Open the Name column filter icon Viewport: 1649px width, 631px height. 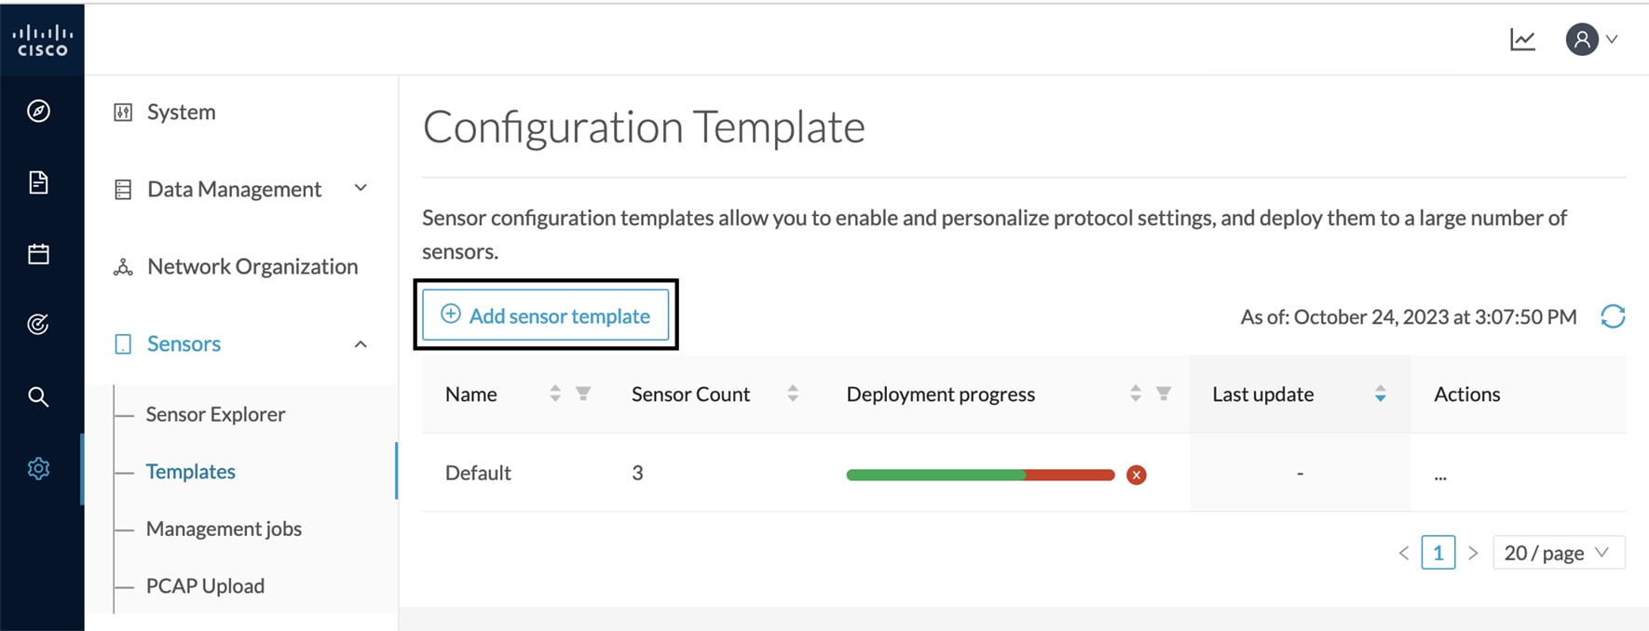pos(583,394)
